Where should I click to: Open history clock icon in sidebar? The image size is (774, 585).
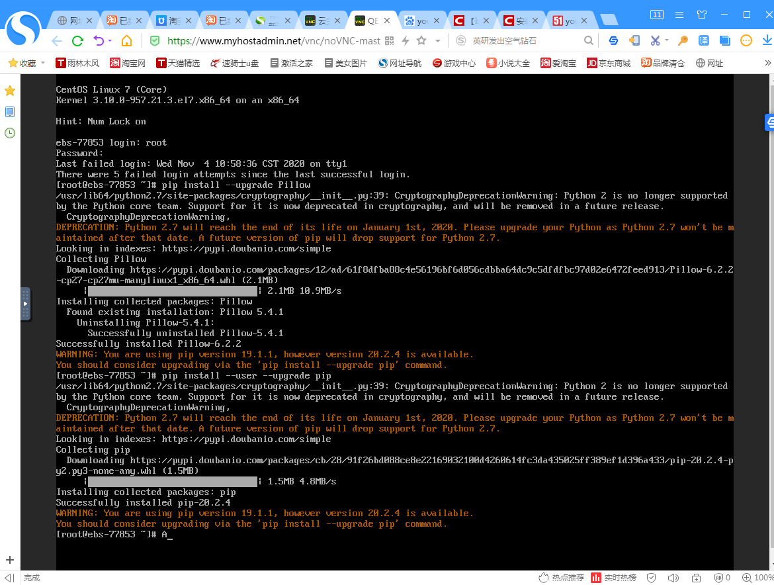[10, 133]
